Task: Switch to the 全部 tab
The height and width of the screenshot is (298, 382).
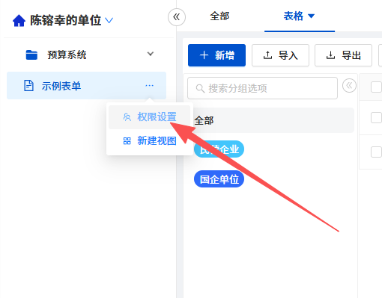Action: [x=219, y=16]
